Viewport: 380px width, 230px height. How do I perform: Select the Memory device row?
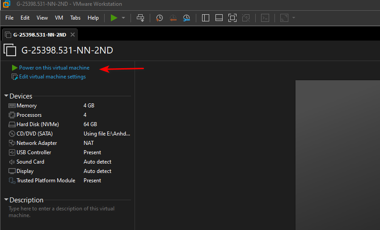(69, 106)
